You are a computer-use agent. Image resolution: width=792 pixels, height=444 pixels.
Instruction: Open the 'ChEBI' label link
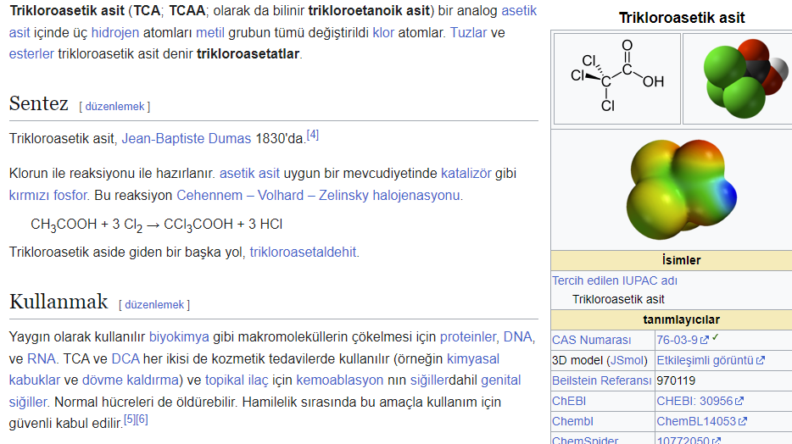[569, 401]
